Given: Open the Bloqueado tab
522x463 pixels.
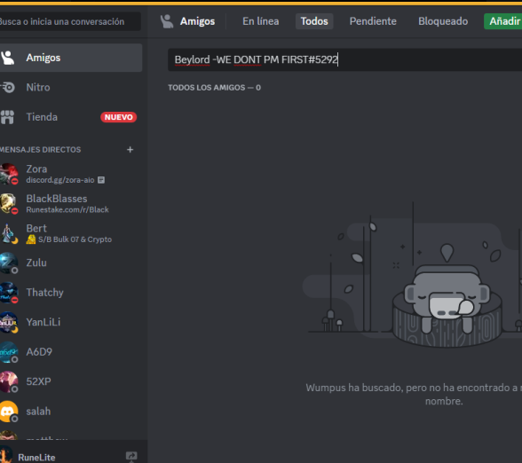Looking at the screenshot, I should pos(443,21).
